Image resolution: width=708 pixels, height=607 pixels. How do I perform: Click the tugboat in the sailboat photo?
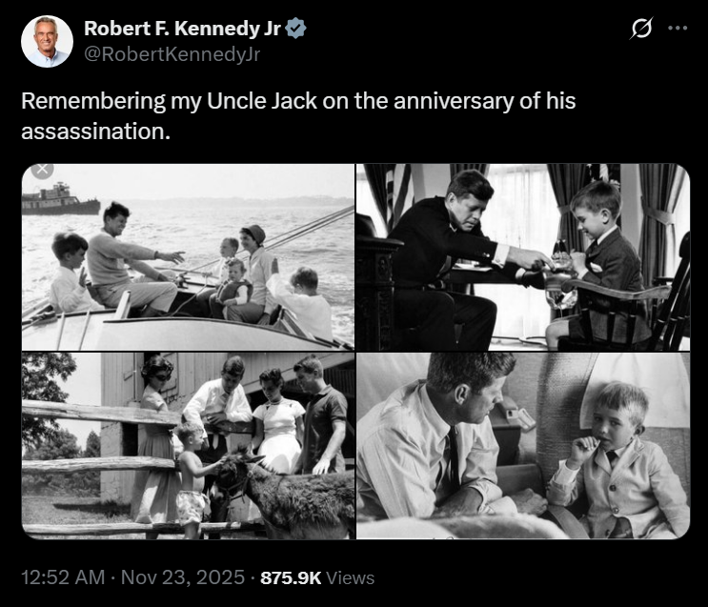(x=60, y=201)
